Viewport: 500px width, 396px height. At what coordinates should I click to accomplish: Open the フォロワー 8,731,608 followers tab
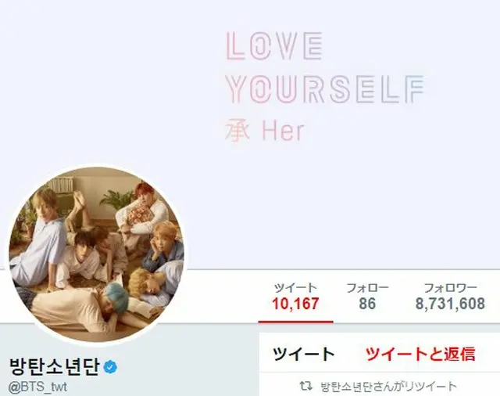point(450,297)
